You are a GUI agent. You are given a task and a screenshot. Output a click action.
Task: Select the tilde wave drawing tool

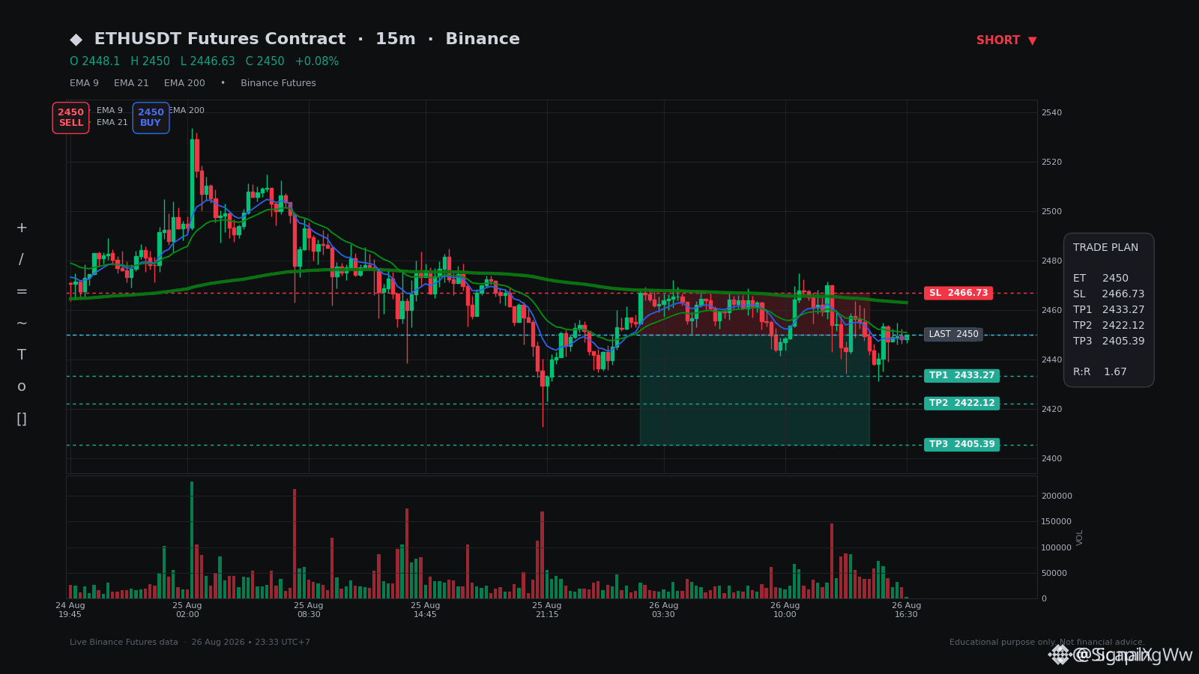(21, 324)
